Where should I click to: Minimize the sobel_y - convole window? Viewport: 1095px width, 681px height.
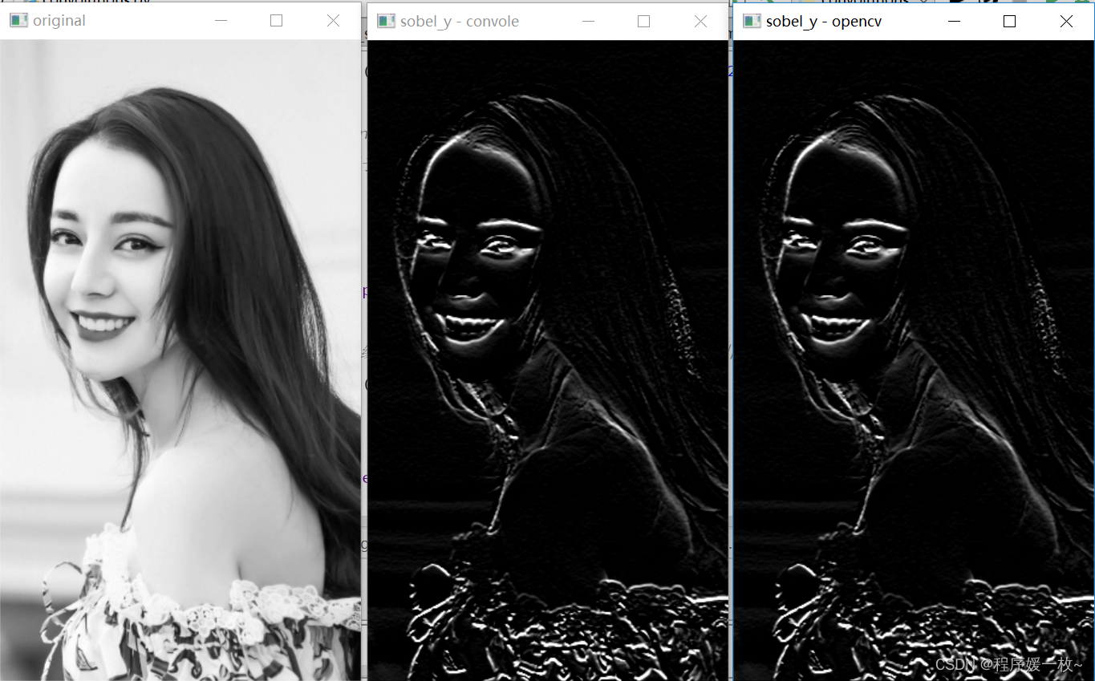(589, 22)
